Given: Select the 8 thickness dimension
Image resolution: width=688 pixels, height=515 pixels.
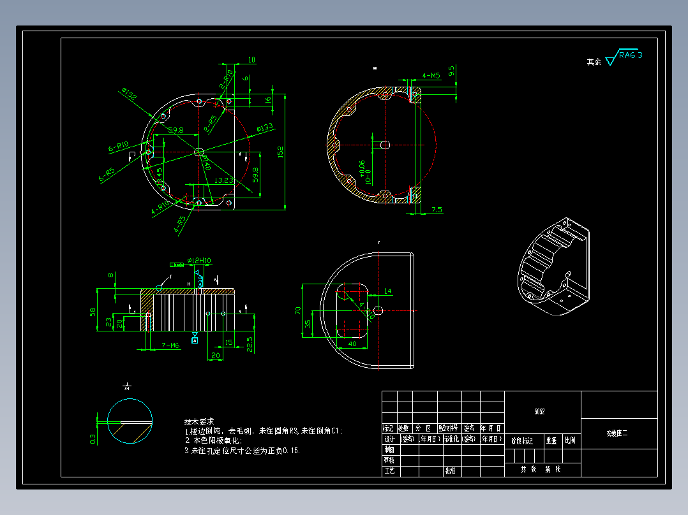Looking at the screenshot, I should (110, 275).
